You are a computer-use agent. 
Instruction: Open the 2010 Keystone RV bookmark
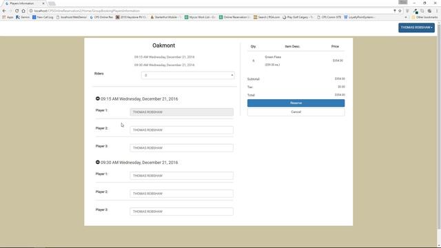click(132, 17)
